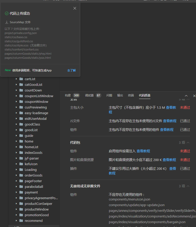Select the 终端 tab
The width and height of the screenshot is (196, 227).
click(x=131, y=95)
